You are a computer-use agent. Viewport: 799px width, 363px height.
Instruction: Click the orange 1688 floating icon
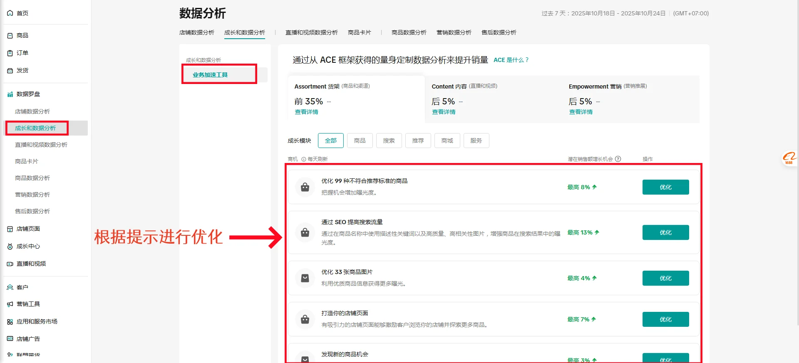tap(789, 158)
